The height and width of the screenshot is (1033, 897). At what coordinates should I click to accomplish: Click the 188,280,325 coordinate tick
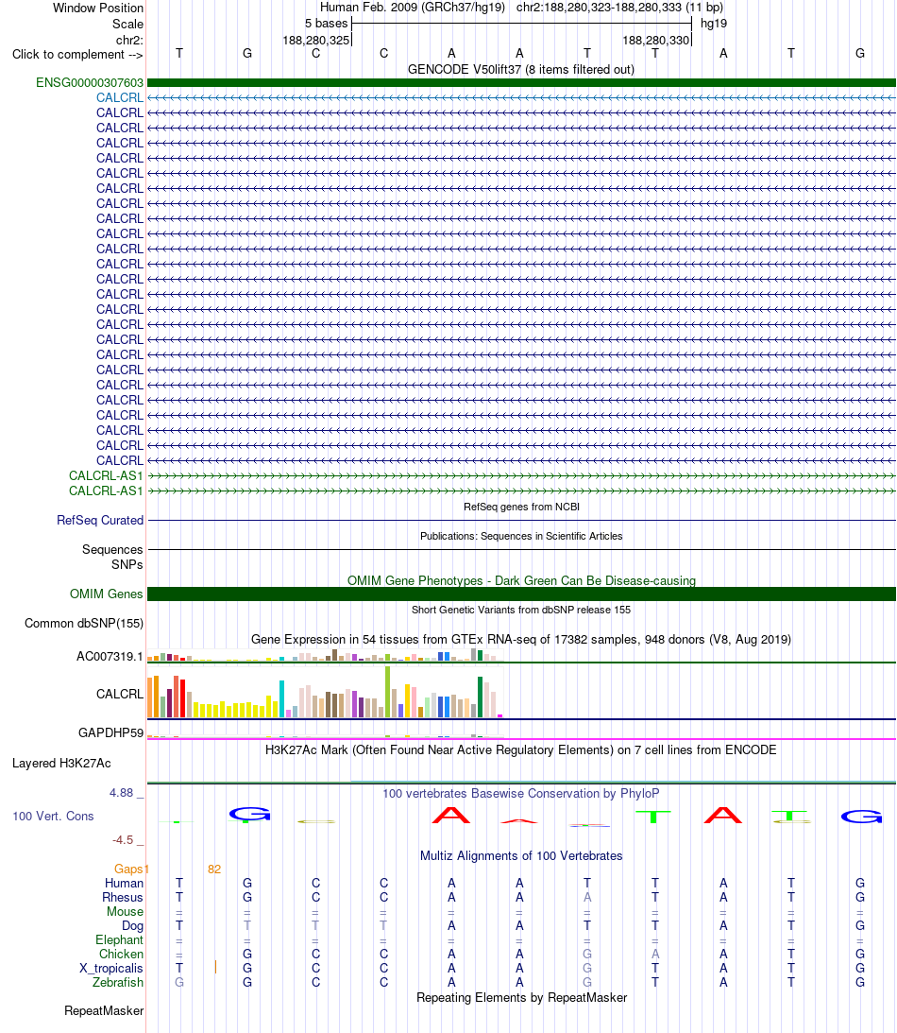tap(316, 41)
